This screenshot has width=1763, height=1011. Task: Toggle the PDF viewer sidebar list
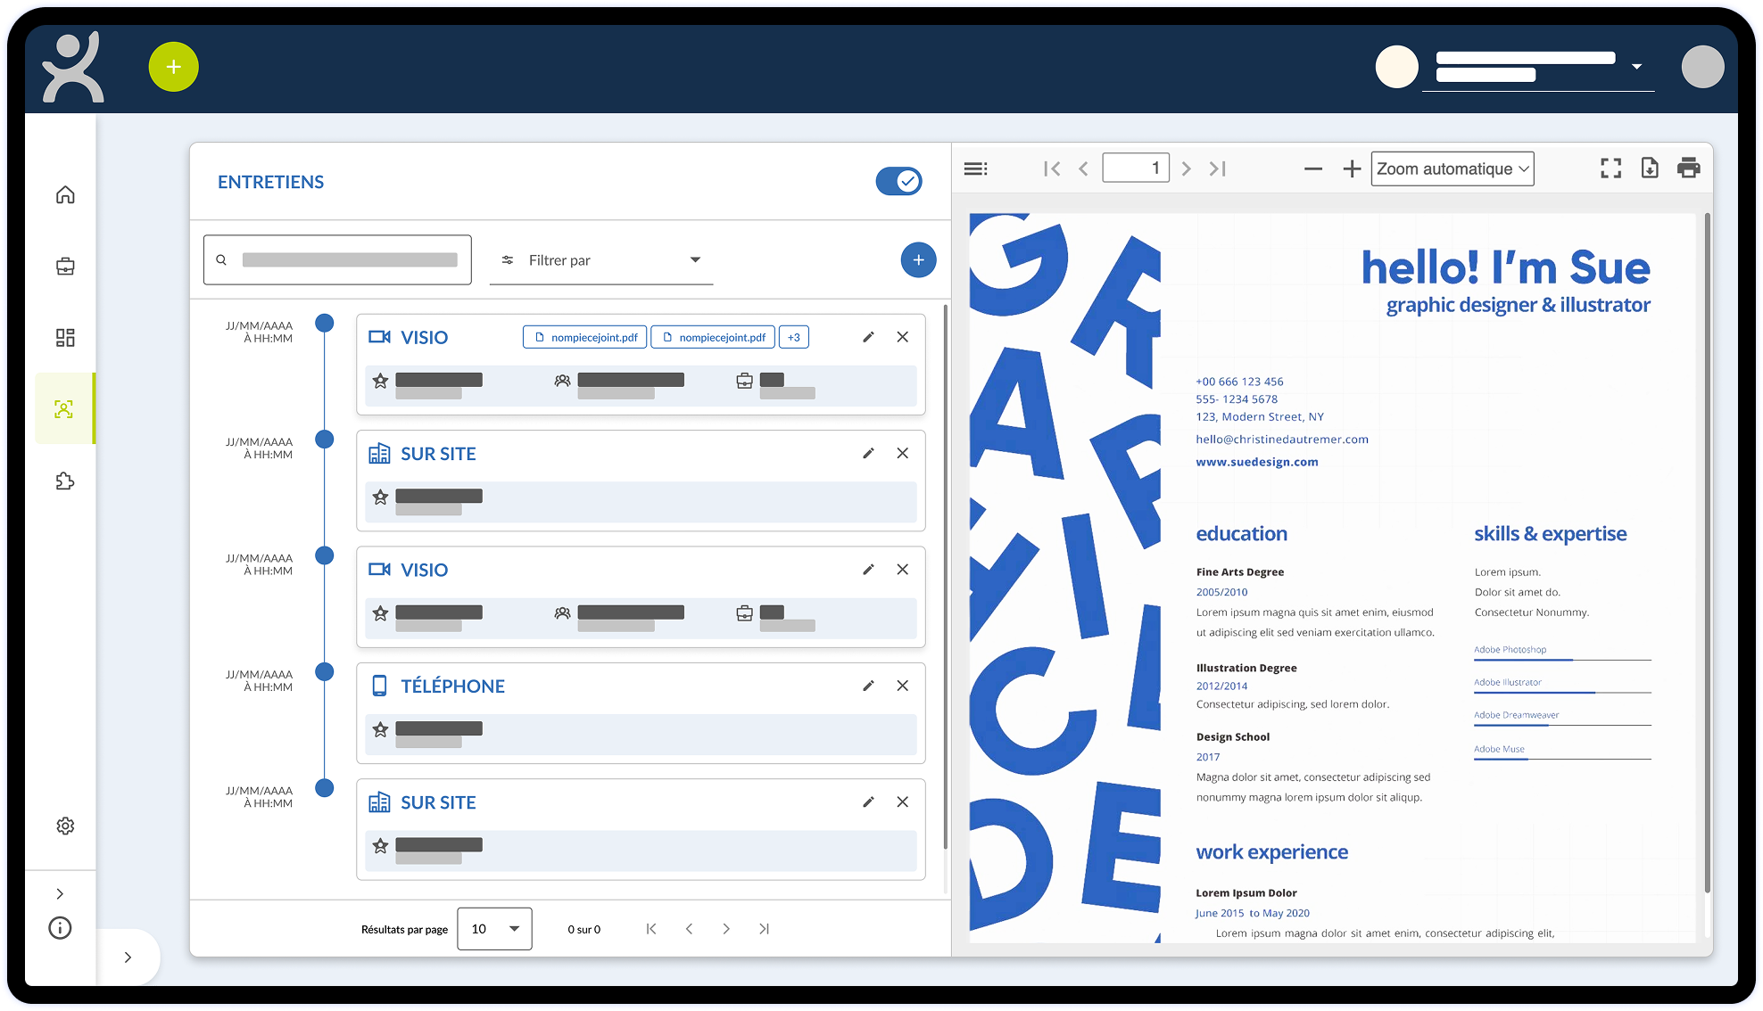(x=975, y=168)
